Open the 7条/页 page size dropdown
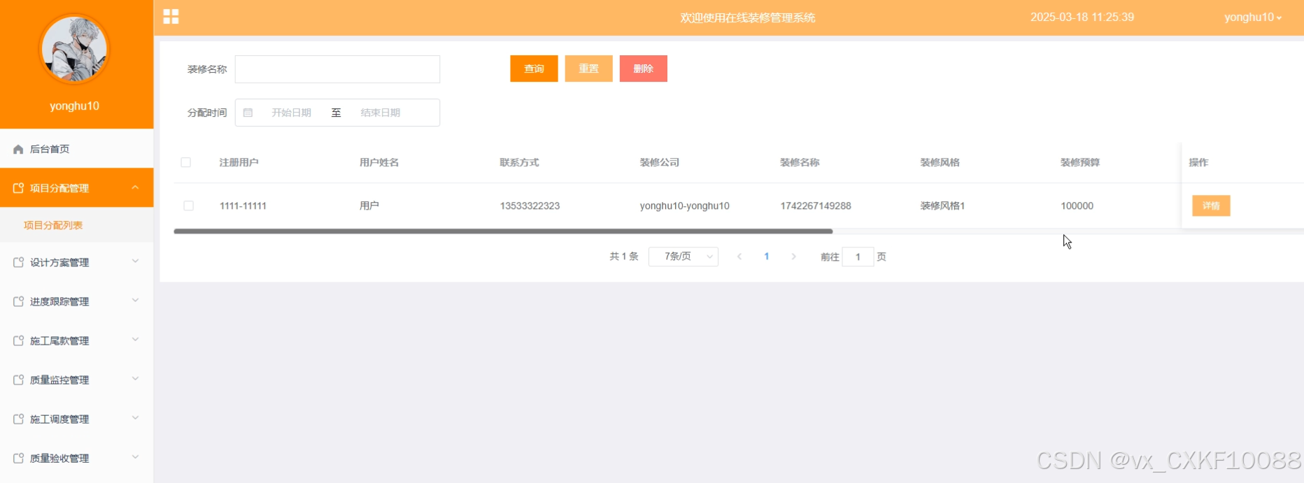 coord(683,257)
